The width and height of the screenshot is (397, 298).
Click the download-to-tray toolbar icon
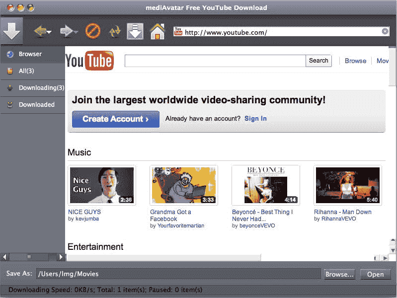[x=135, y=31]
